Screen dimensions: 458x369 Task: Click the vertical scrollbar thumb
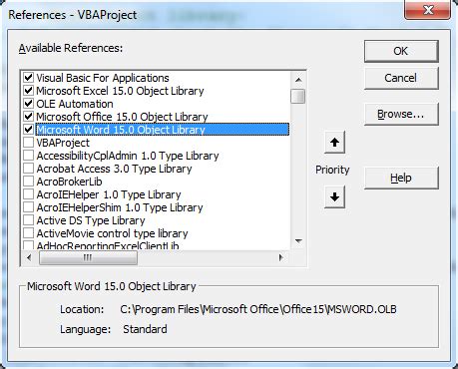click(298, 97)
